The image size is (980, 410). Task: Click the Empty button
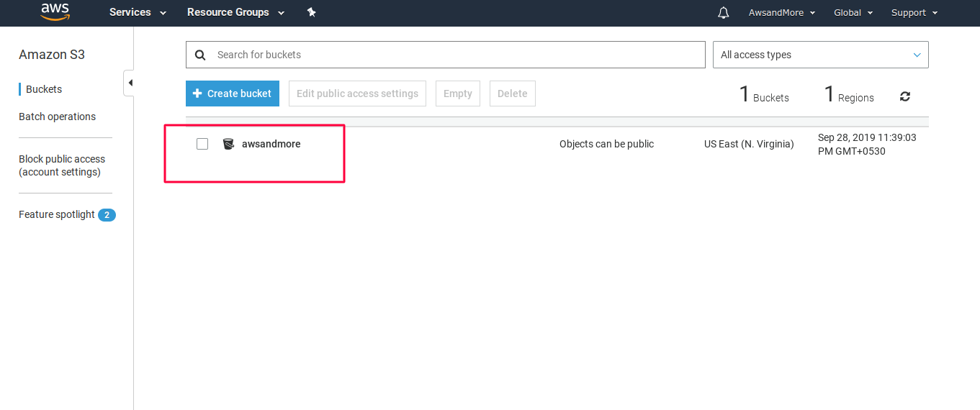coord(458,94)
